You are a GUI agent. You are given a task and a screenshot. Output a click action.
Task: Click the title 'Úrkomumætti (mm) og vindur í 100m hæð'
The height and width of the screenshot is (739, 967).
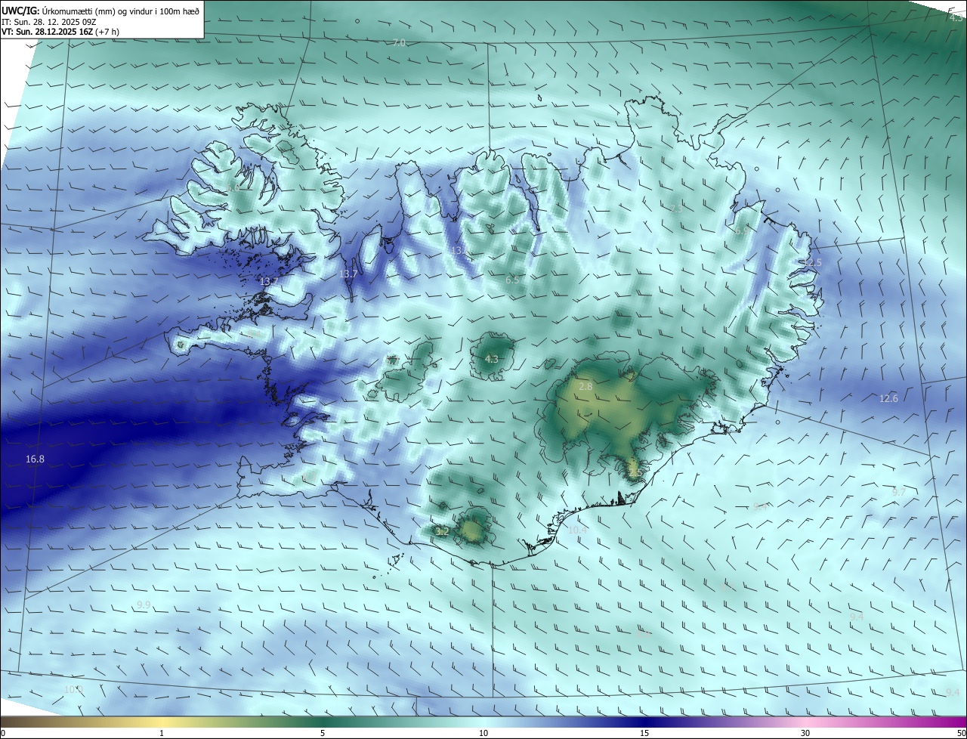click(120, 11)
